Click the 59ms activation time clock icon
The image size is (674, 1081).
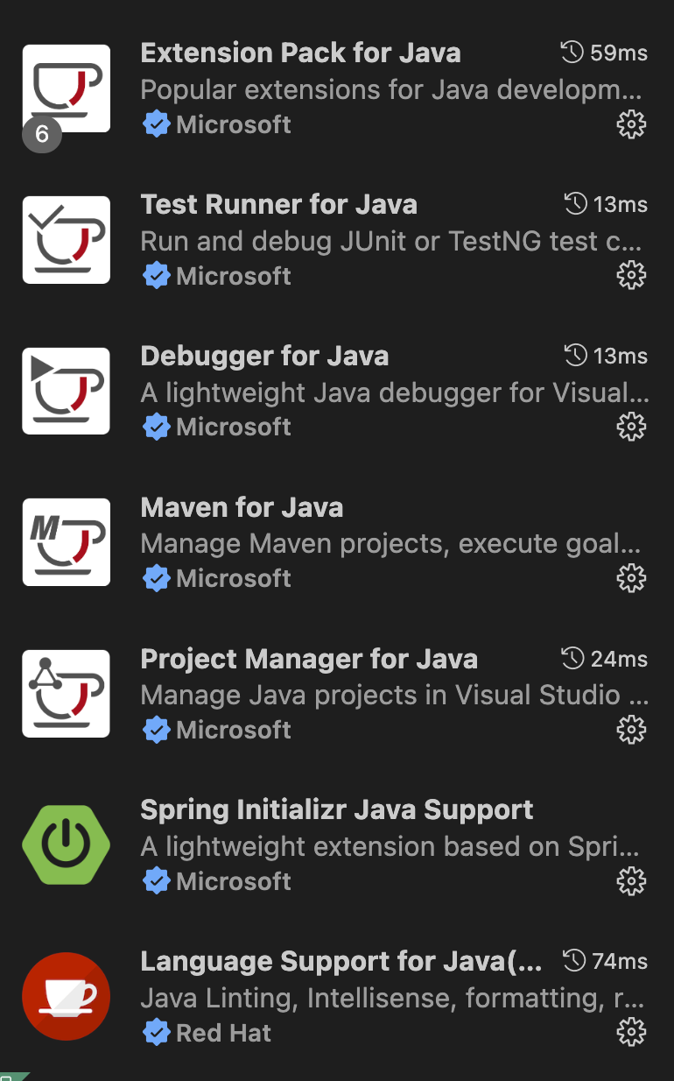(x=572, y=53)
